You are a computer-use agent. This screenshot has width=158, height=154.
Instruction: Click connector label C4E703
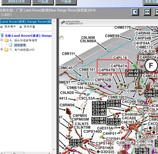point(128,122)
